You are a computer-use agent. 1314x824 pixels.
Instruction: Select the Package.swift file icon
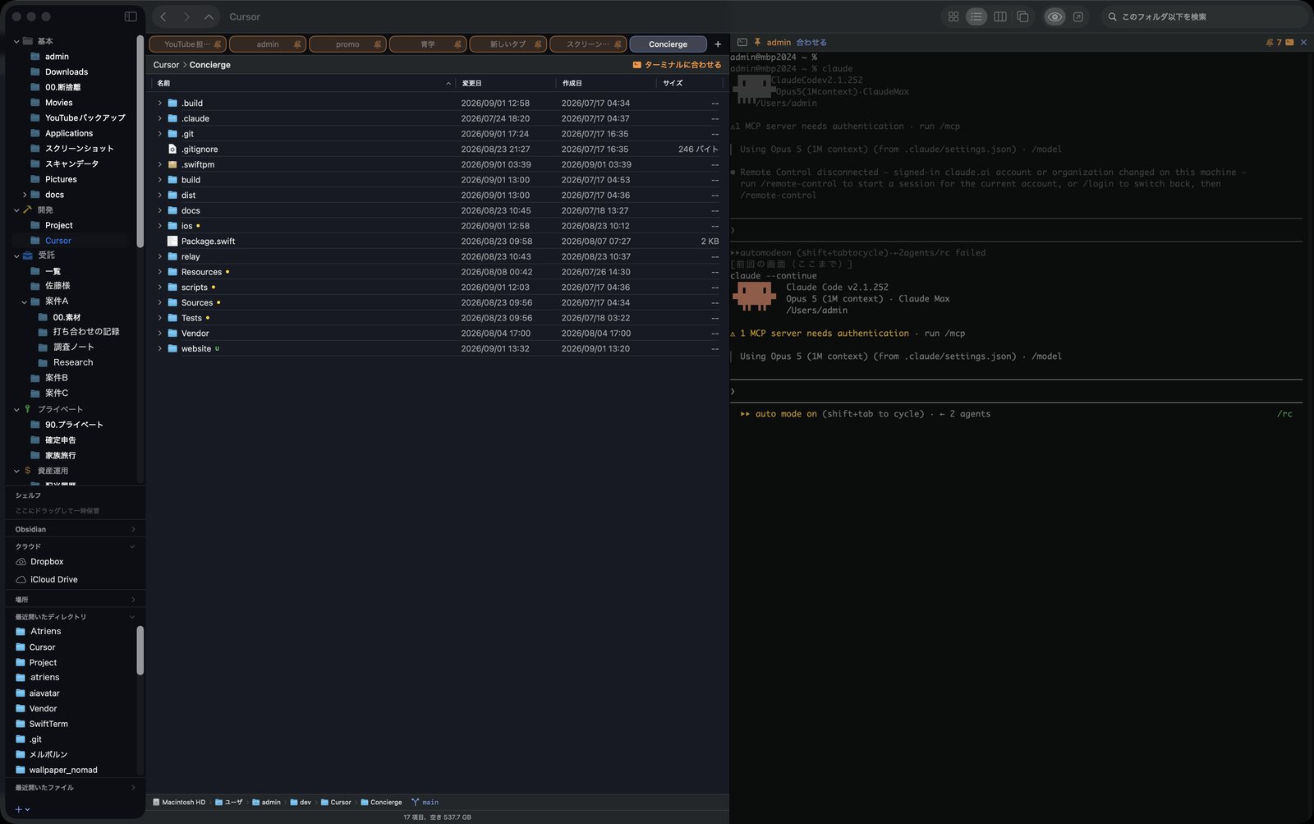(172, 242)
